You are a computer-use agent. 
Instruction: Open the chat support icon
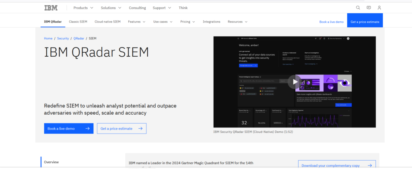tap(369, 8)
